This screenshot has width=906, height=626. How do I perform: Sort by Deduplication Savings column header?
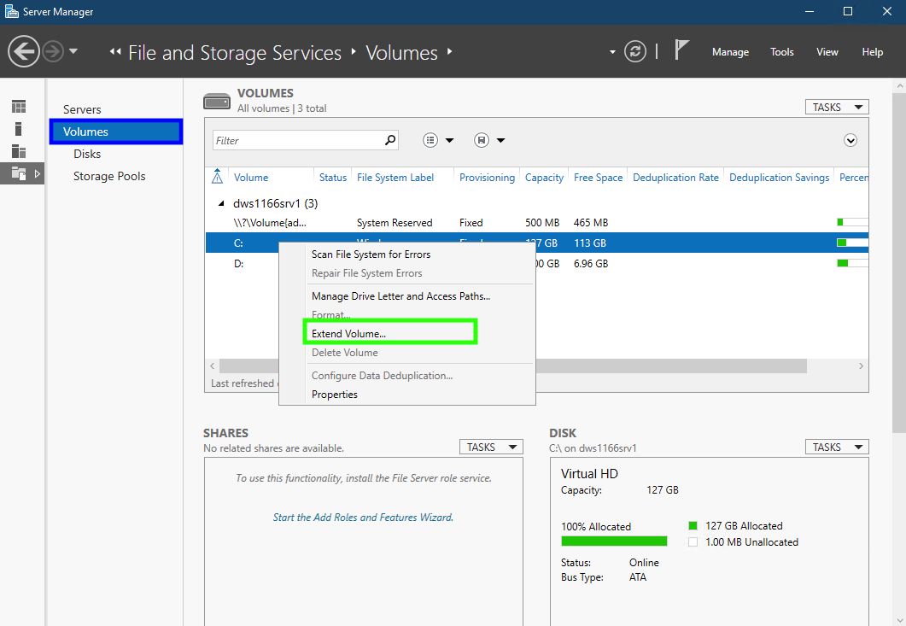(x=779, y=178)
